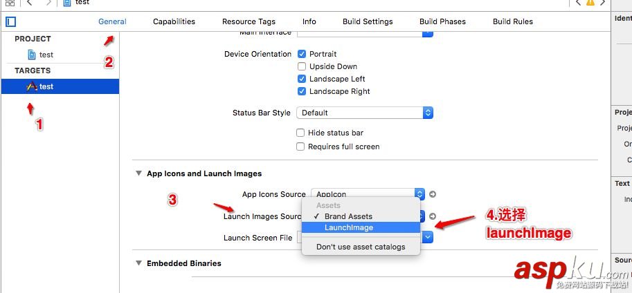This screenshot has height=293, width=632.
Task: Click the test project file icon
Action: tap(31, 55)
